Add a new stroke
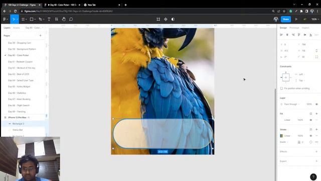This screenshot has width=321, height=181. (316, 130)
